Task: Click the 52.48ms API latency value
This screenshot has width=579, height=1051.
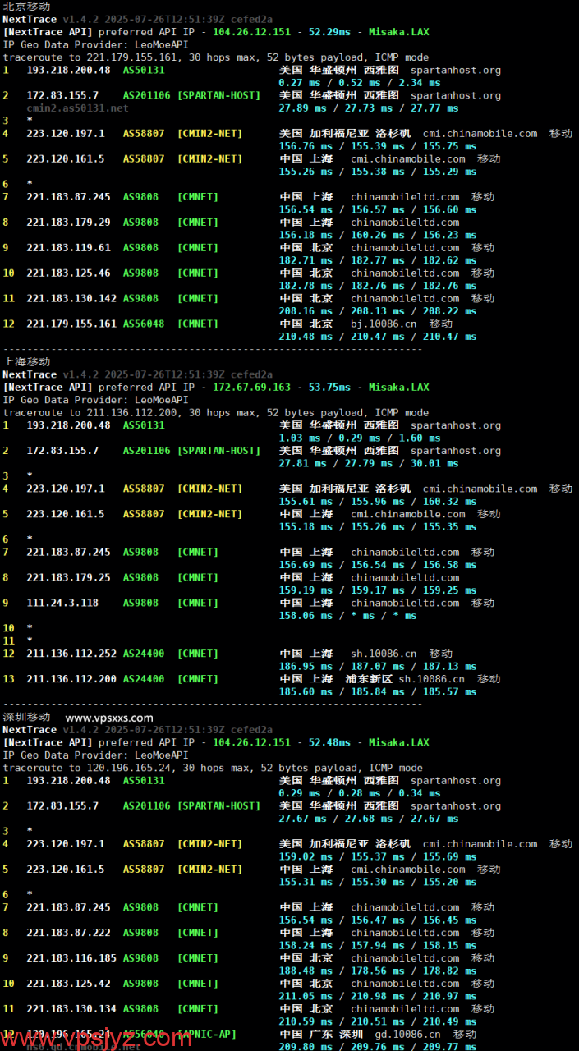Action: click(329, 742)
